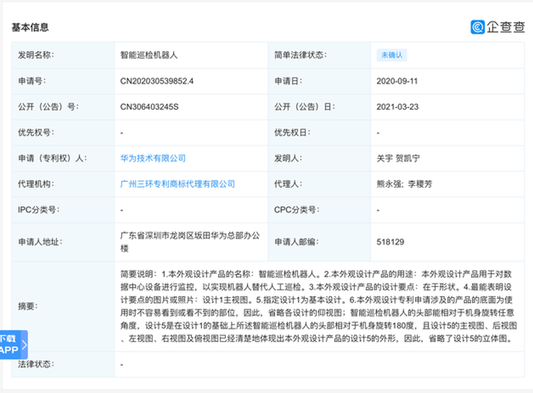Viewport: 533px width, 393px height.
Task: Click the 优先权号 label cell
Action: click(x=63, y=133)
